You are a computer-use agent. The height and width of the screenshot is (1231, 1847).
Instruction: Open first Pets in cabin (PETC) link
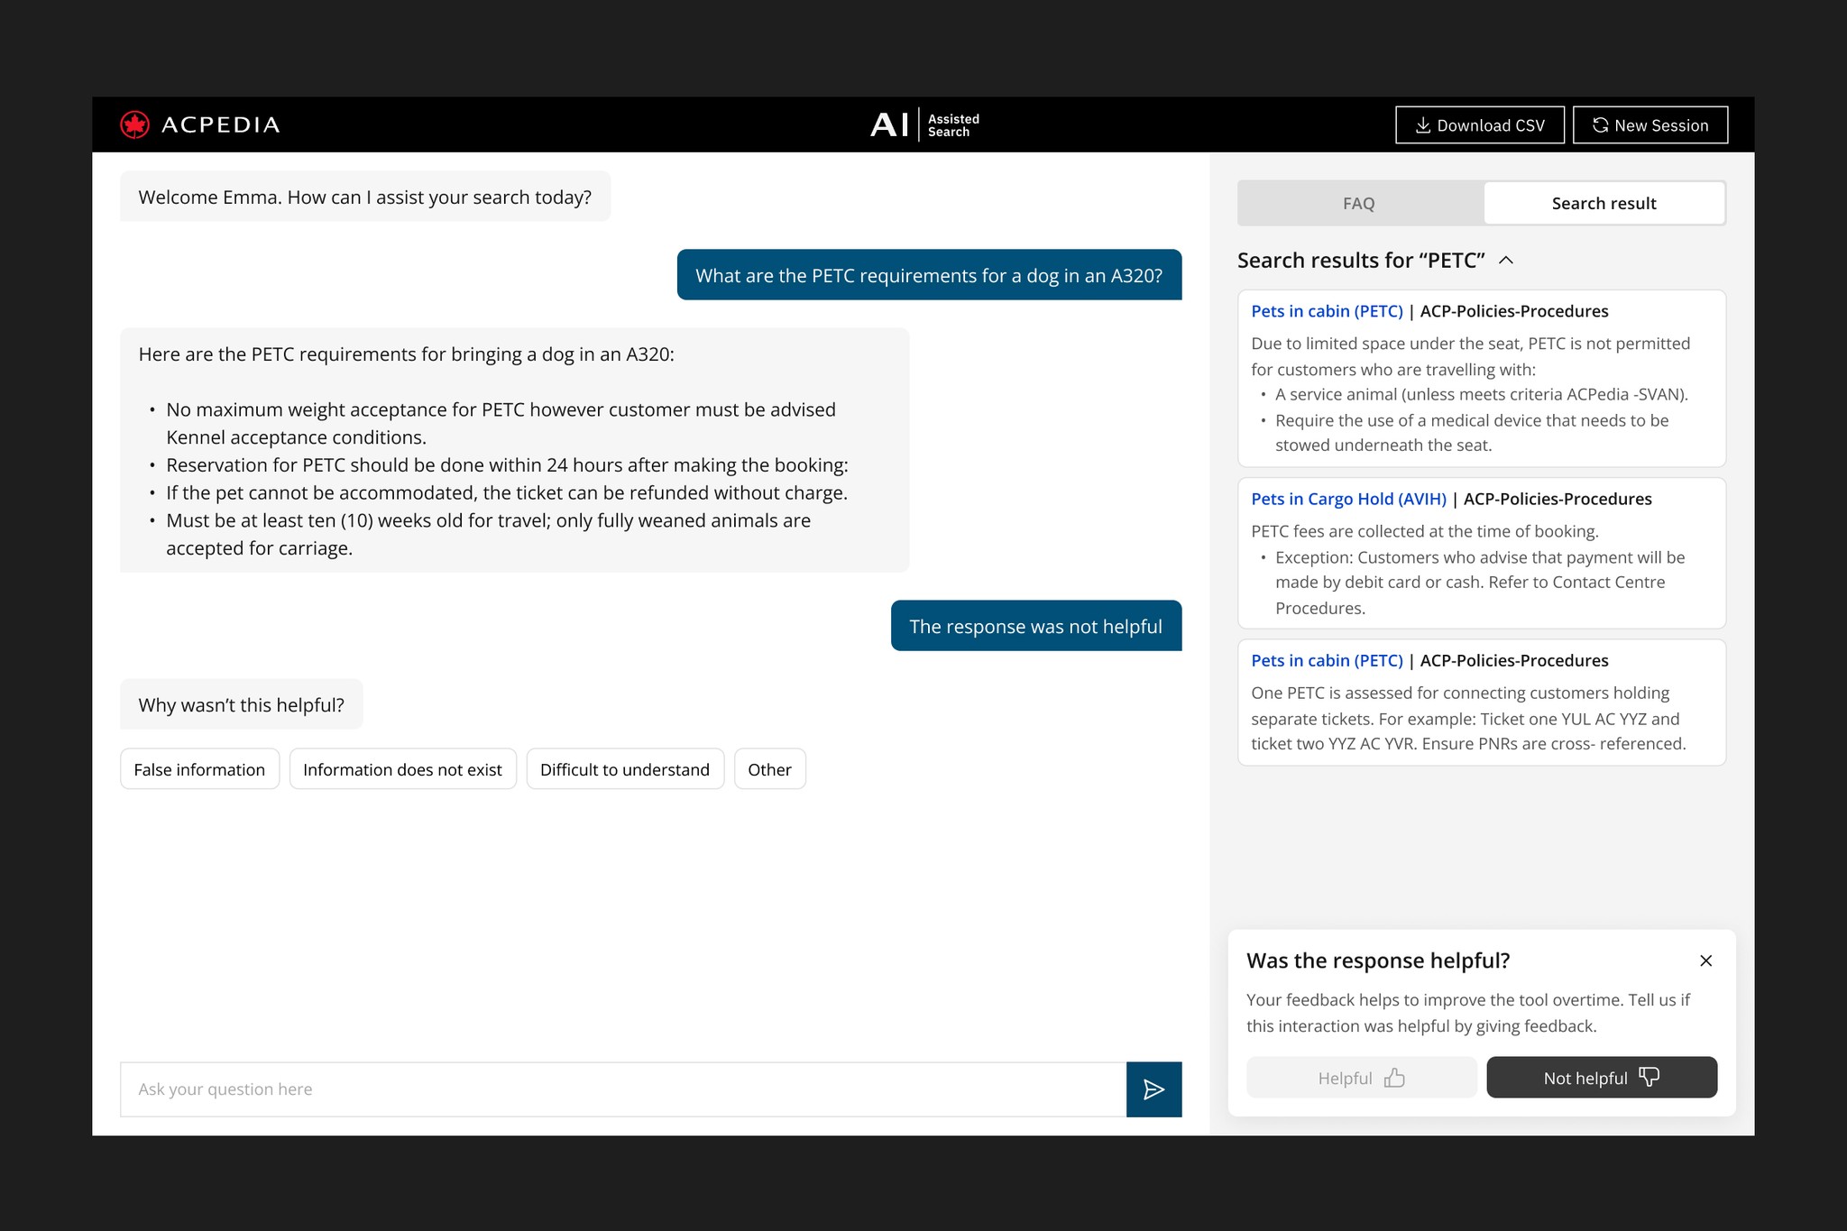[x=1327, y=311]
